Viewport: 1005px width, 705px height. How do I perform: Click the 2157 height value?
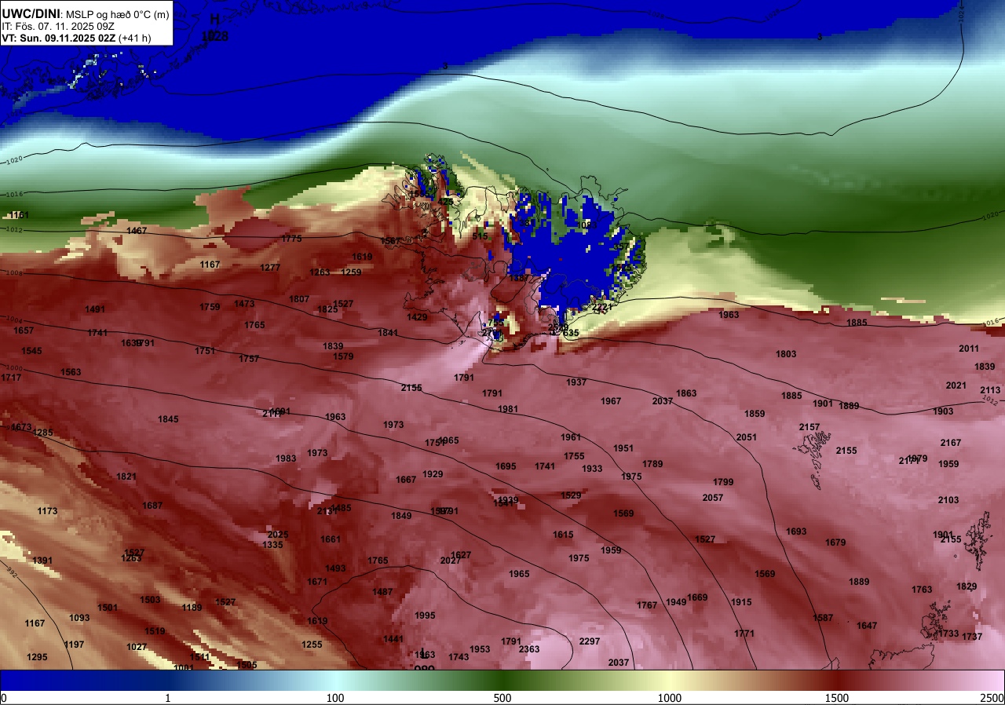coord(809,427)
